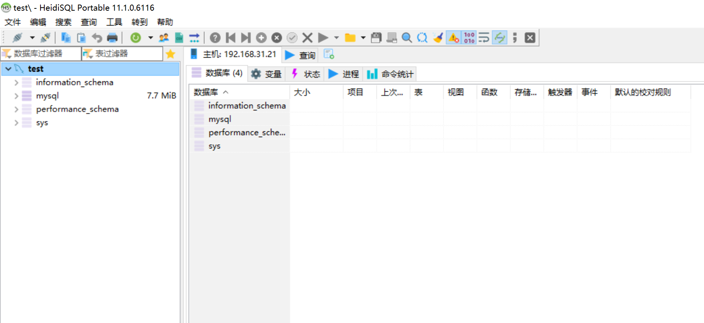The width and height of the screenshot is (704, 323).
Task: Click the Paste clipboard icon
Action: pos(81,37)
